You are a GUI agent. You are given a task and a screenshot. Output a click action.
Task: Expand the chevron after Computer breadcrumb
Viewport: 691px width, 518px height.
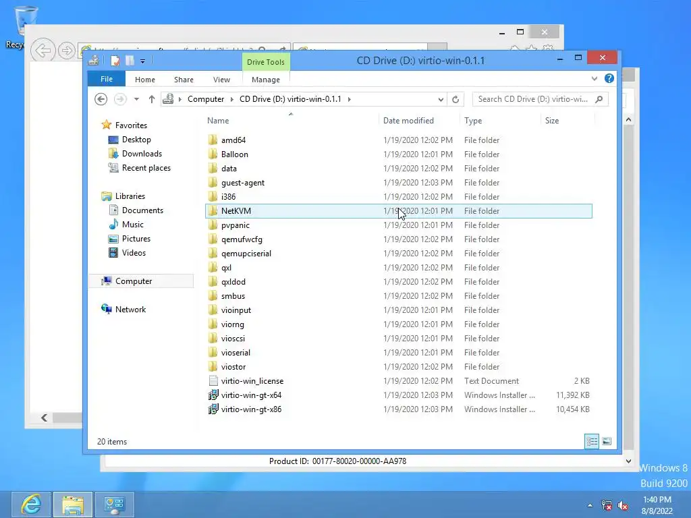click(x=232, y=99)
